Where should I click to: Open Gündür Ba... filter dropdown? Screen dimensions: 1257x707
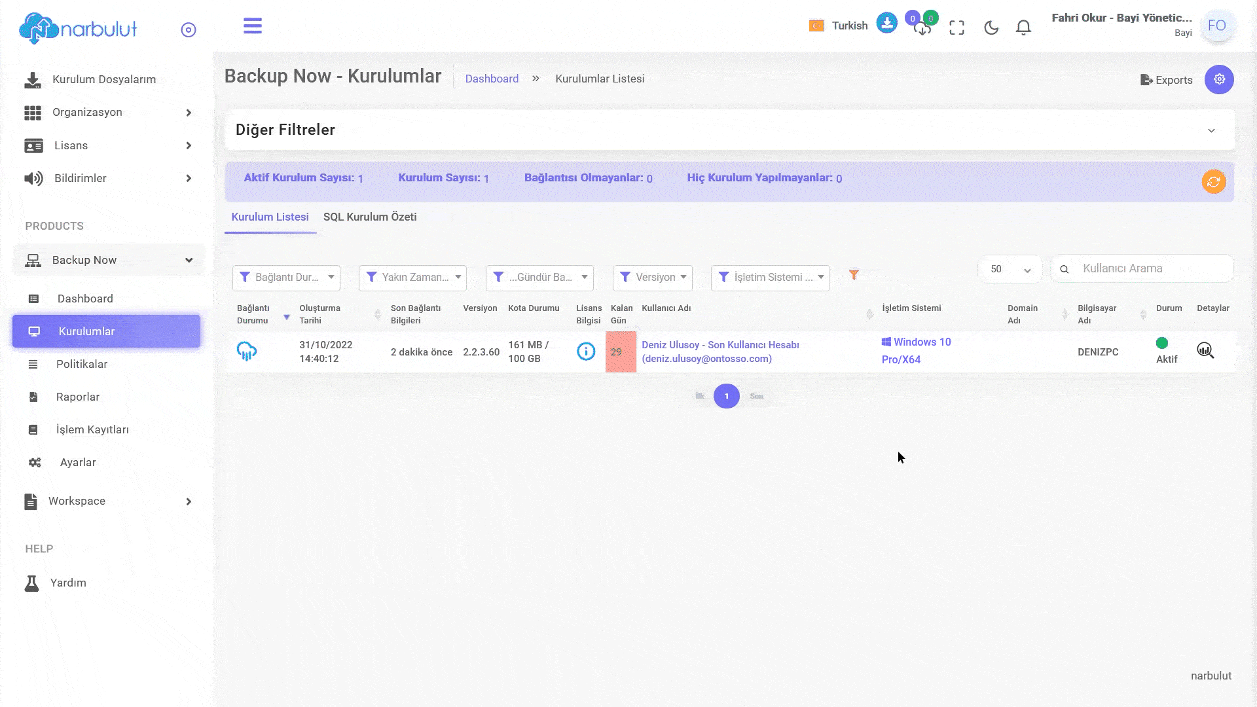click(x=539, y=278)
